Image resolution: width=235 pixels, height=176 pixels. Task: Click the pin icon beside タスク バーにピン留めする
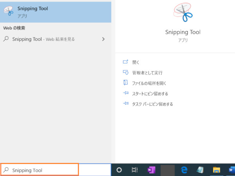point(126,103)
